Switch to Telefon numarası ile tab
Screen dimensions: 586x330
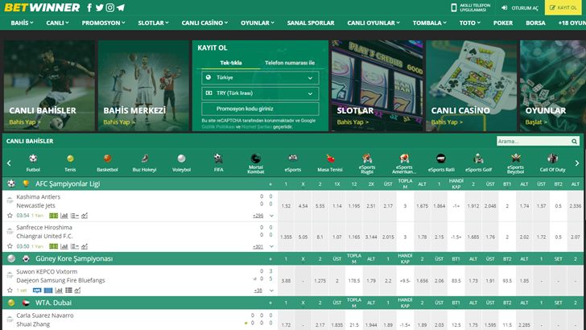pyautogui.click(x=290, y=63)
